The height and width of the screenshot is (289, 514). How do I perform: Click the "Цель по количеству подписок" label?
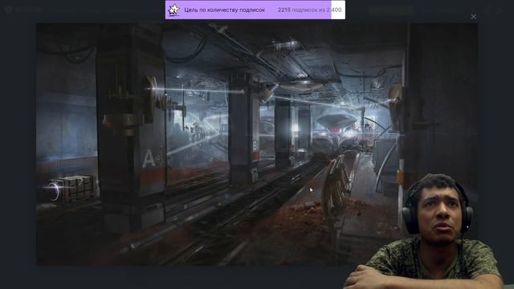pos(225,10)
